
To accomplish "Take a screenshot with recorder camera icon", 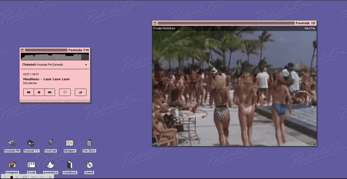I will tap(25, 177).
